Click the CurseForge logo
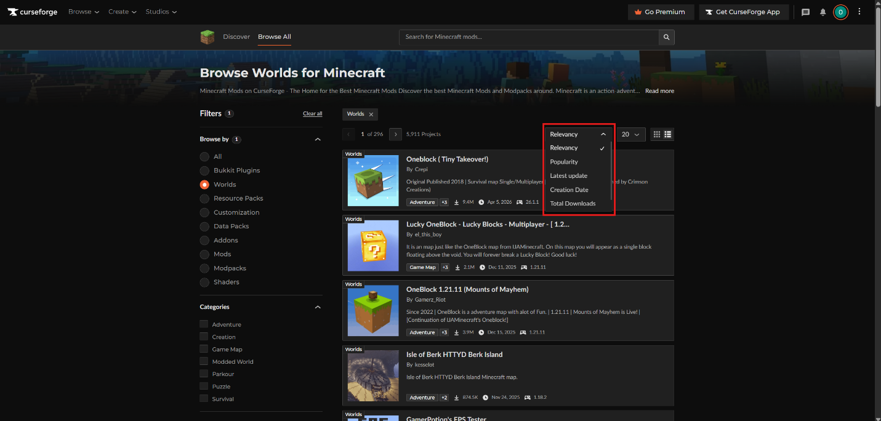 tap(33, 12)
